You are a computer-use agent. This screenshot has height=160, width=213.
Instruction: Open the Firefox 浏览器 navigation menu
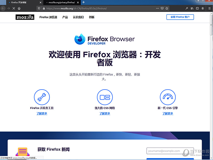click(x=48, y=17)
